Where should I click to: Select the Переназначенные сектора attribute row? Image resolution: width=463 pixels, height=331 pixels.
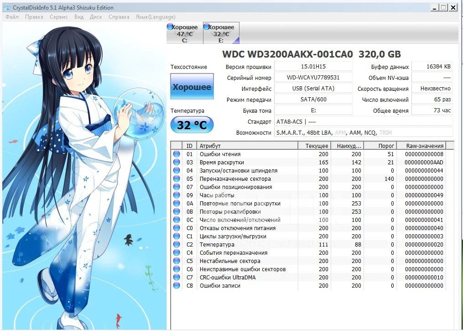308,179
